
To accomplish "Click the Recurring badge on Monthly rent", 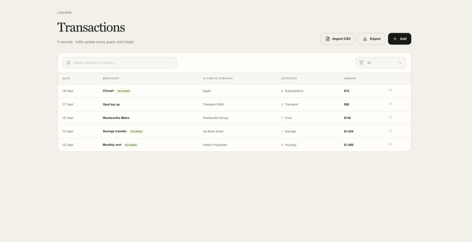I will (131, 145).
